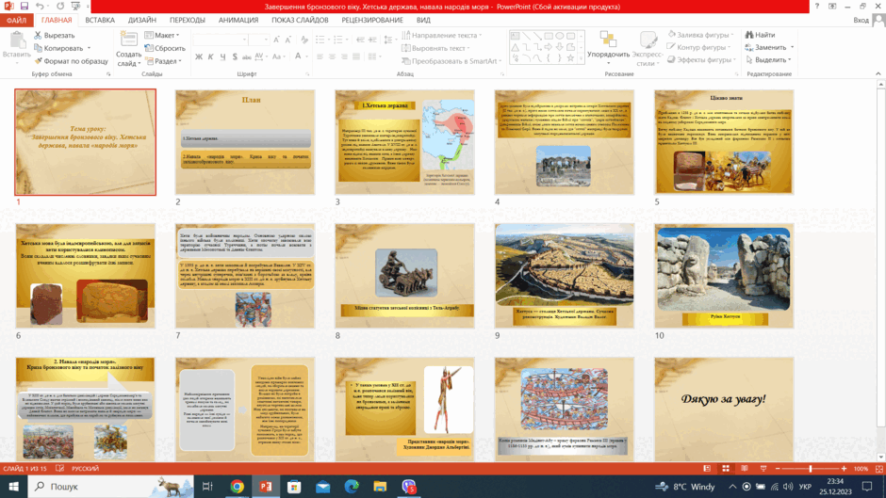The width and height of the screenshot is (886, 498).
Task: Open Shape Fill (Заливка фигуры) dropdown
Action: pos(700,35)
